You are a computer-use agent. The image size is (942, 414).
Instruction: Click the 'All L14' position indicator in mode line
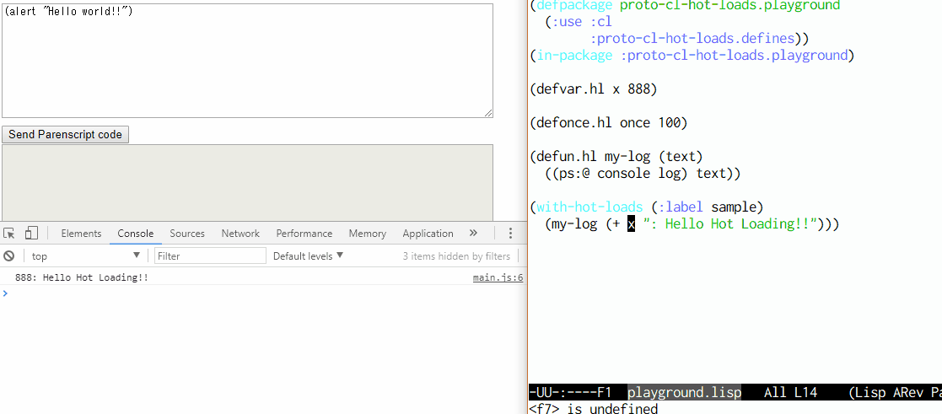coord(790,393)
